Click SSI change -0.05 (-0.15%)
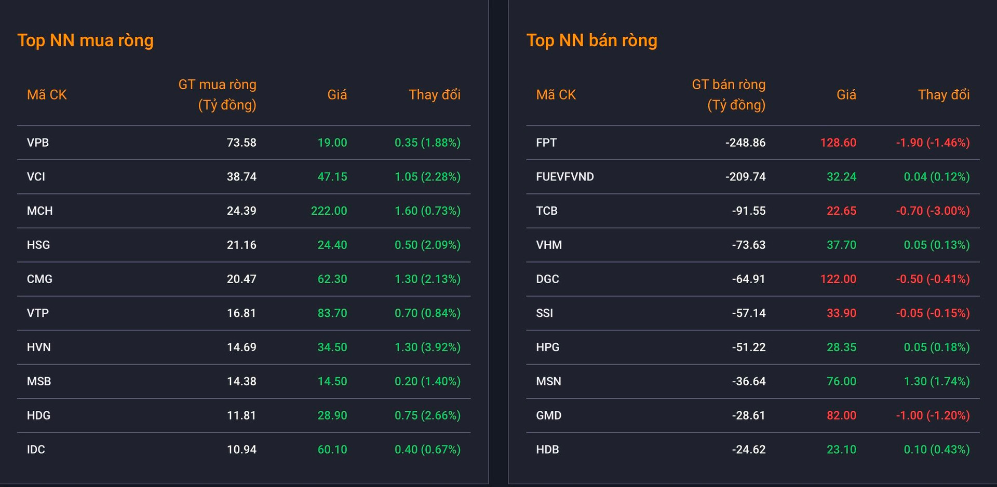997x487 pixels. [x=933, y=313]
